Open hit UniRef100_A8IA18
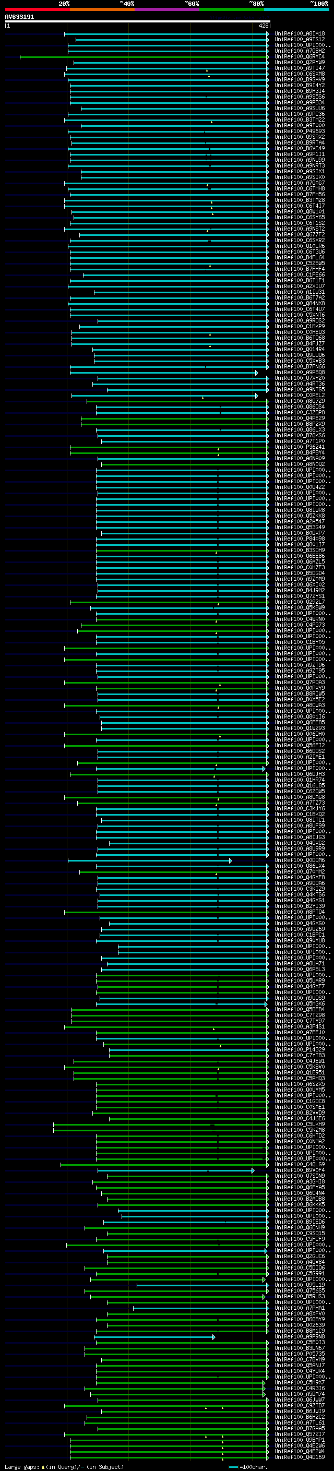This screenshot has height=1471, width=334. click(300, 34)
